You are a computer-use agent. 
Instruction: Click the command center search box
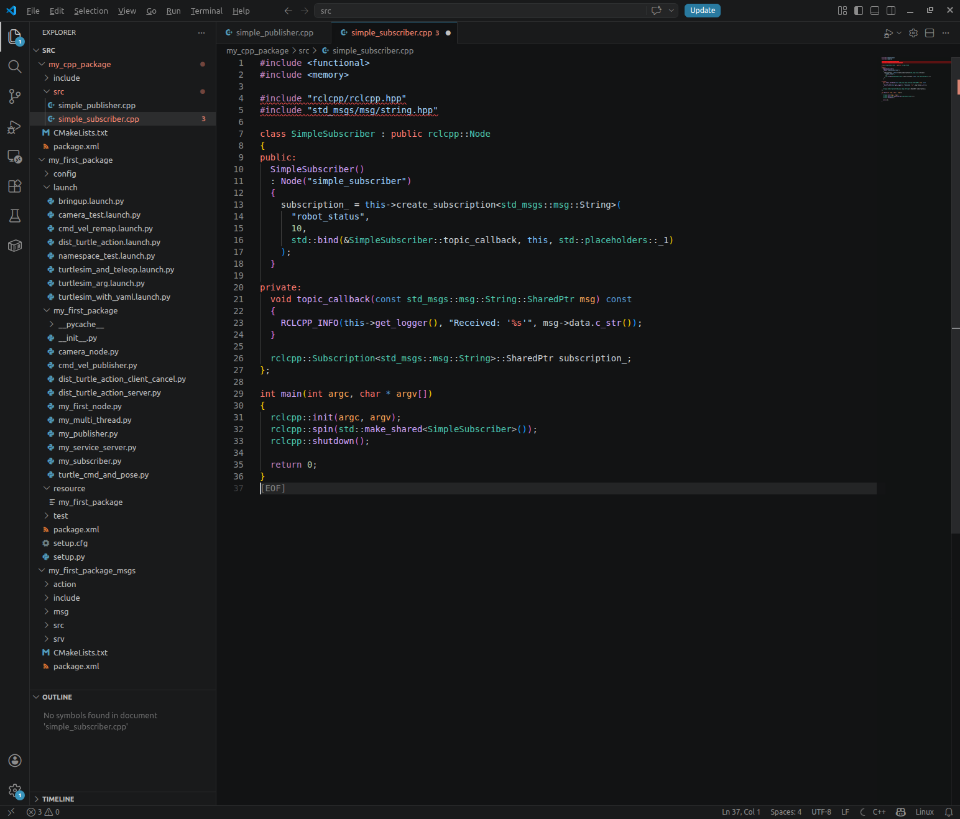pos(480,11)
